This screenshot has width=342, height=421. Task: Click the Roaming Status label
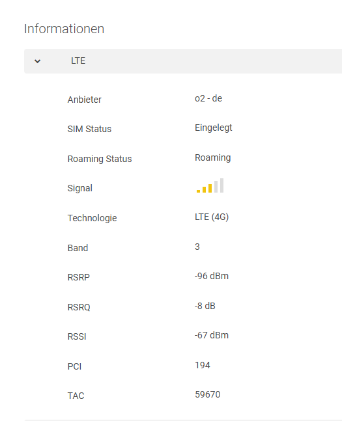100,159
